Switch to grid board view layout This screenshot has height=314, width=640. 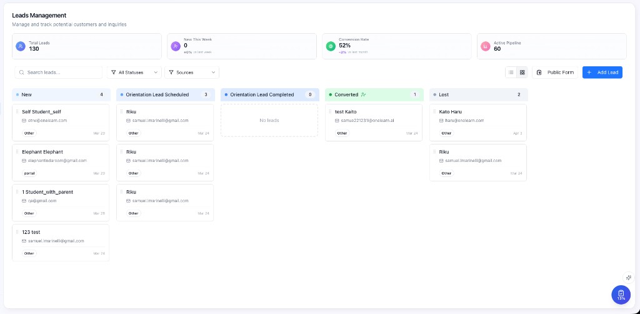point(522,73)
